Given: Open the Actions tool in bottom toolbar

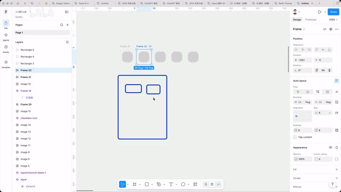Looking at the screenshot, I should click(196, 185).
